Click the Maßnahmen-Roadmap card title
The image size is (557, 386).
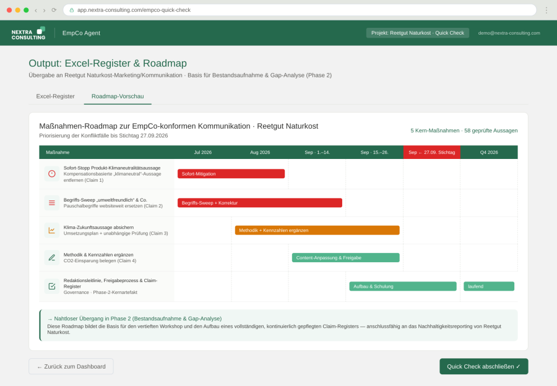(x=179, y=126)
